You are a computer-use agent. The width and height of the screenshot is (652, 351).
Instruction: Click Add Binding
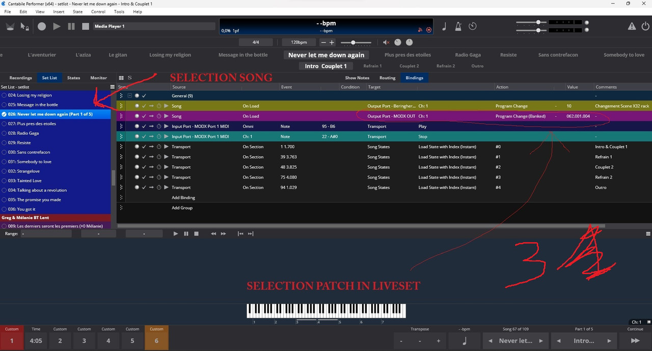pyautogui.click(x=183, y=197)
